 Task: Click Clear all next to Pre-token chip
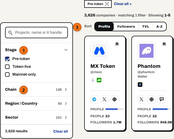(123, 4)
